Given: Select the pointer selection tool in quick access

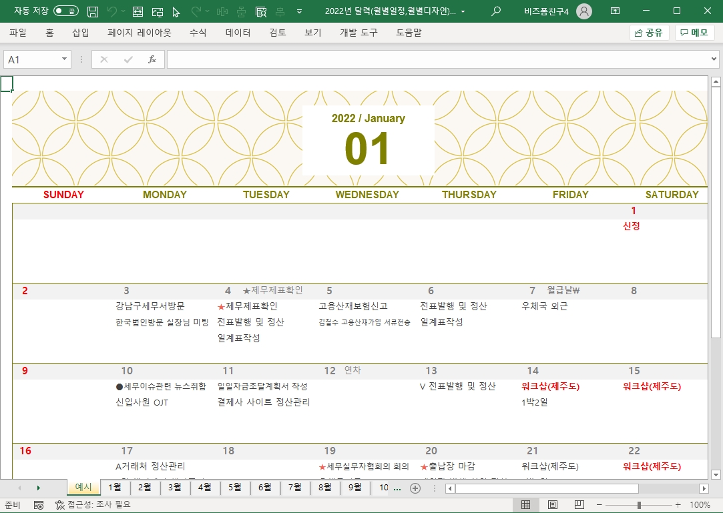Looking at the screenshot, I should (176, 11).
